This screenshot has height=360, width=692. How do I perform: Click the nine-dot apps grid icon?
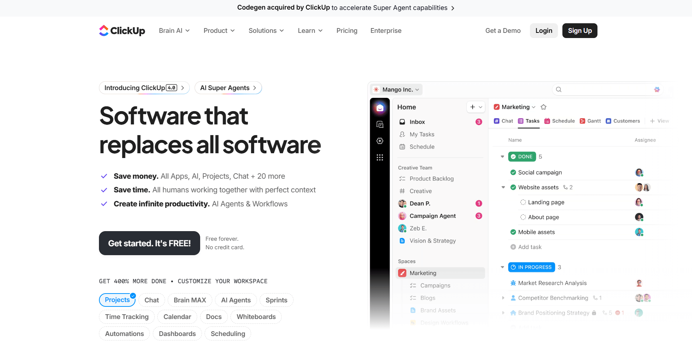point(380,158)
